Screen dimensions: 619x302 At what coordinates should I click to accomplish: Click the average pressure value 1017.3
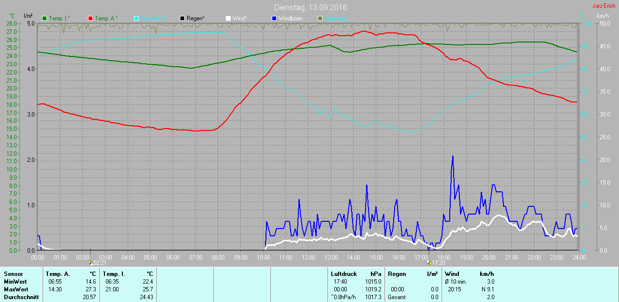tap(373, 297)
